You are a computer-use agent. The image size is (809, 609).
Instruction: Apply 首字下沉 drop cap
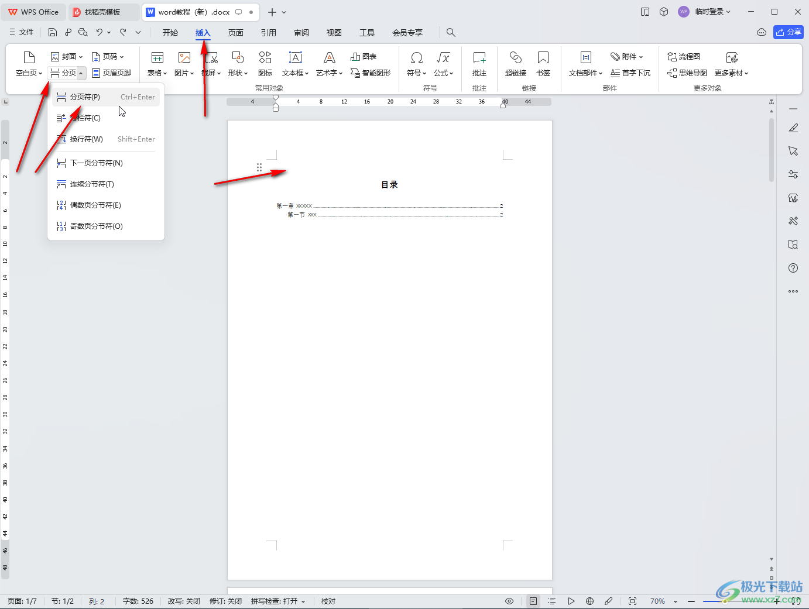point(630,73)
